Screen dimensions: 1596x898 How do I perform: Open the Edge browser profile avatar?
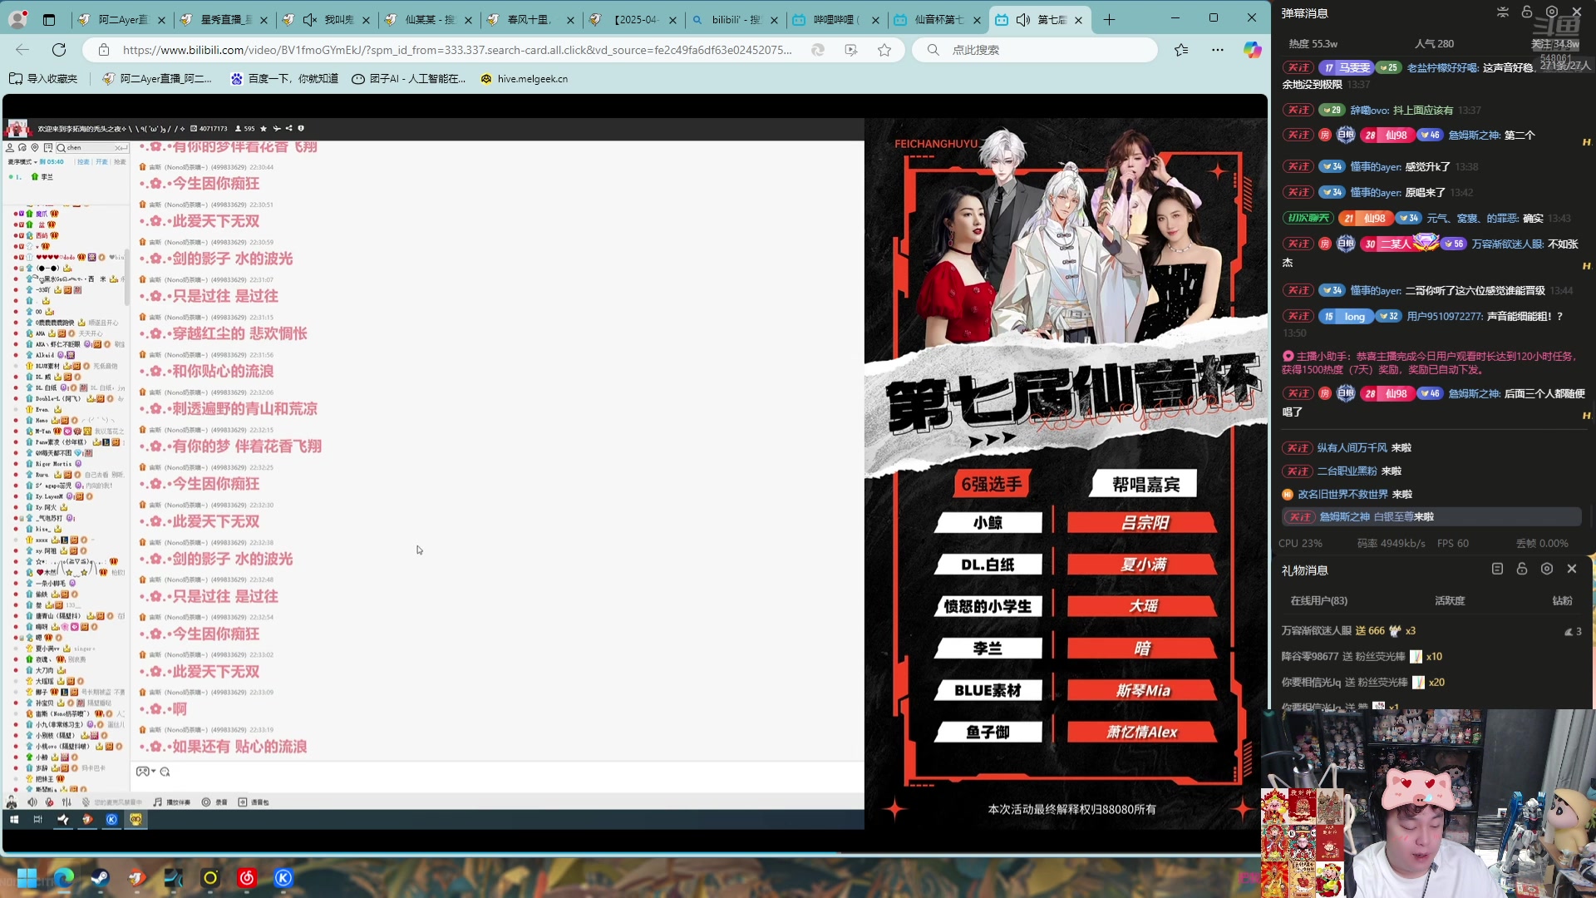click(17, 18)
